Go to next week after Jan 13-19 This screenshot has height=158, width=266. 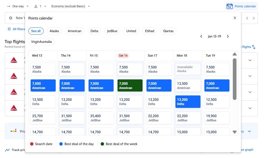tap(228, 36)
